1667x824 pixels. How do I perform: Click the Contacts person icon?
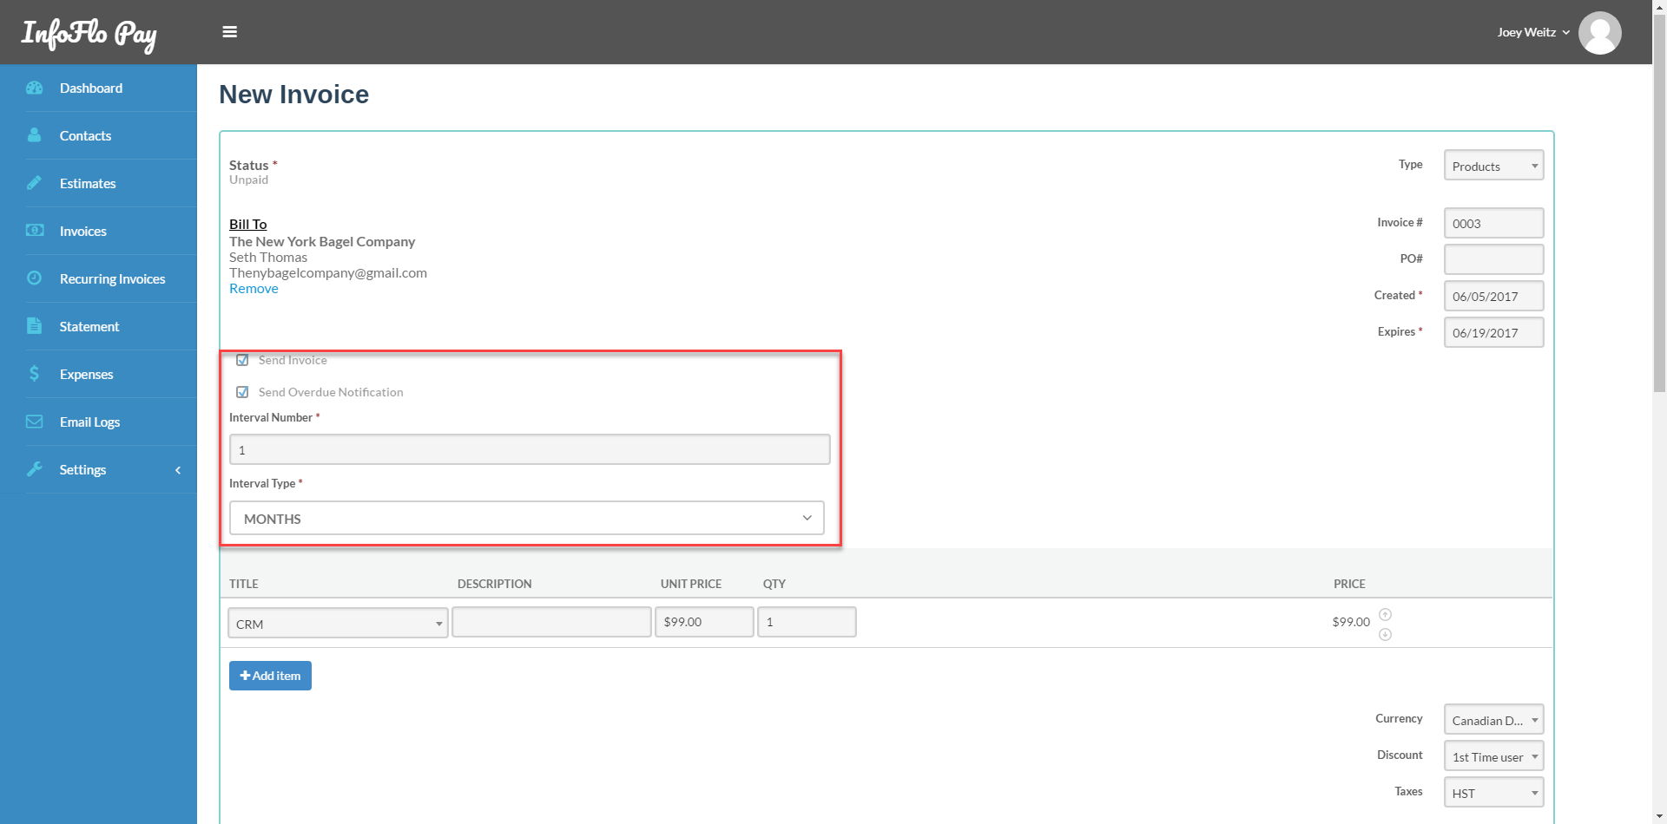35,135
